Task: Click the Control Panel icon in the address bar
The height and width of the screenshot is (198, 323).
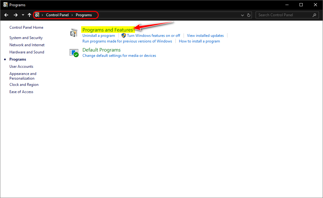Action: coord(37,15)
